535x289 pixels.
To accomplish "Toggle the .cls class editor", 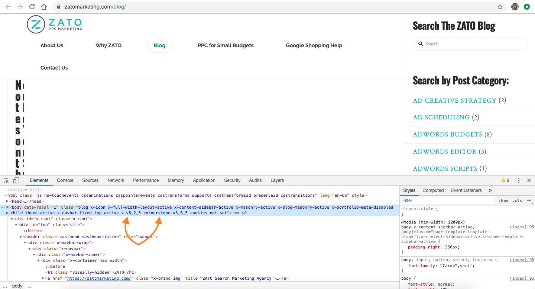I will coord(517,200).
